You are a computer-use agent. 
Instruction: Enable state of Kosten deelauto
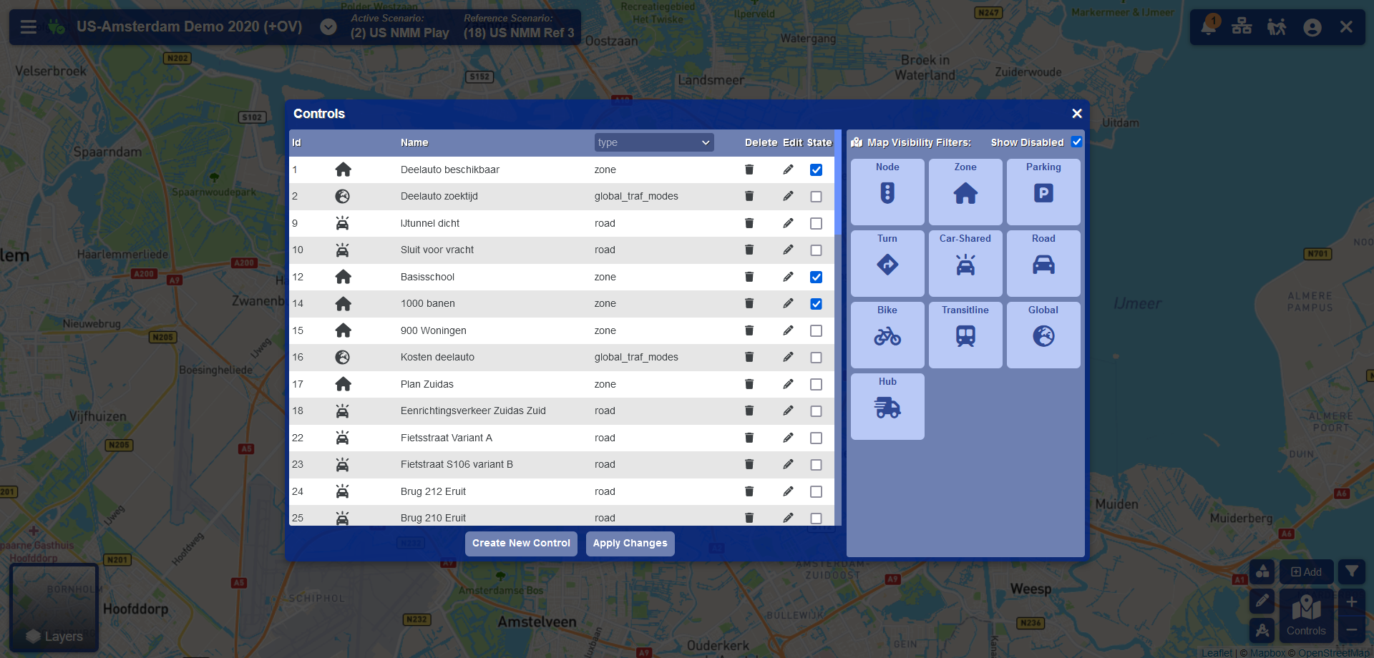coord(816,358)
